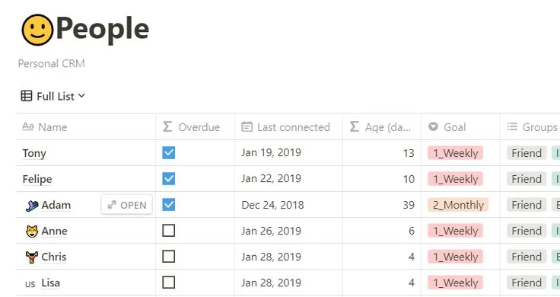Click the list icon in Groups header
This screenshot has width=560, height=297.
512,126
